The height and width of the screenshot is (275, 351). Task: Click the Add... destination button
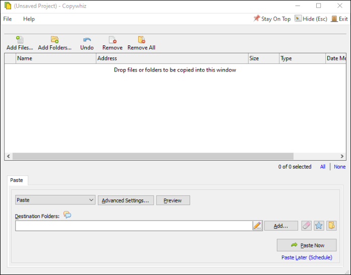tap(281, 226)
